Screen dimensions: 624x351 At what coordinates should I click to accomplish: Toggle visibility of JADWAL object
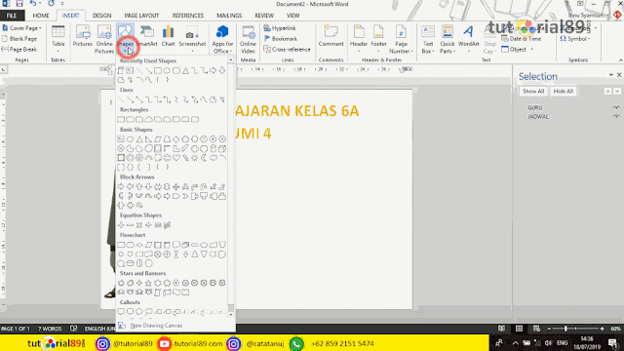click(616, 117)
